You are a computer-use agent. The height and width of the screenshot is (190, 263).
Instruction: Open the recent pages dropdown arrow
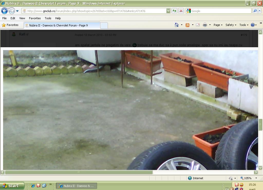pyautogui.click(x=17, y=11)
